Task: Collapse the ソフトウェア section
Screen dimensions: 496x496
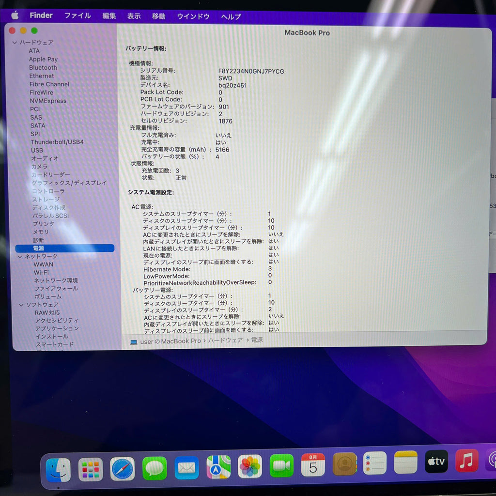Action: coord(21,305)
